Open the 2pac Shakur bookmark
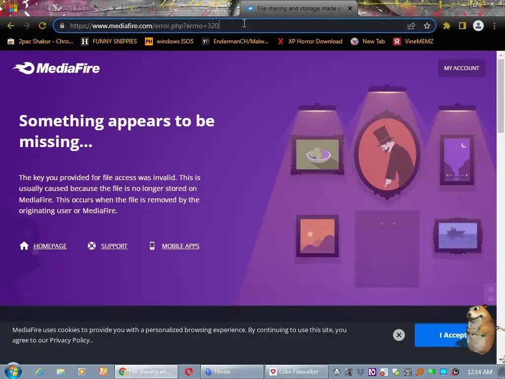505x379 pixels. tap(40, 41)
